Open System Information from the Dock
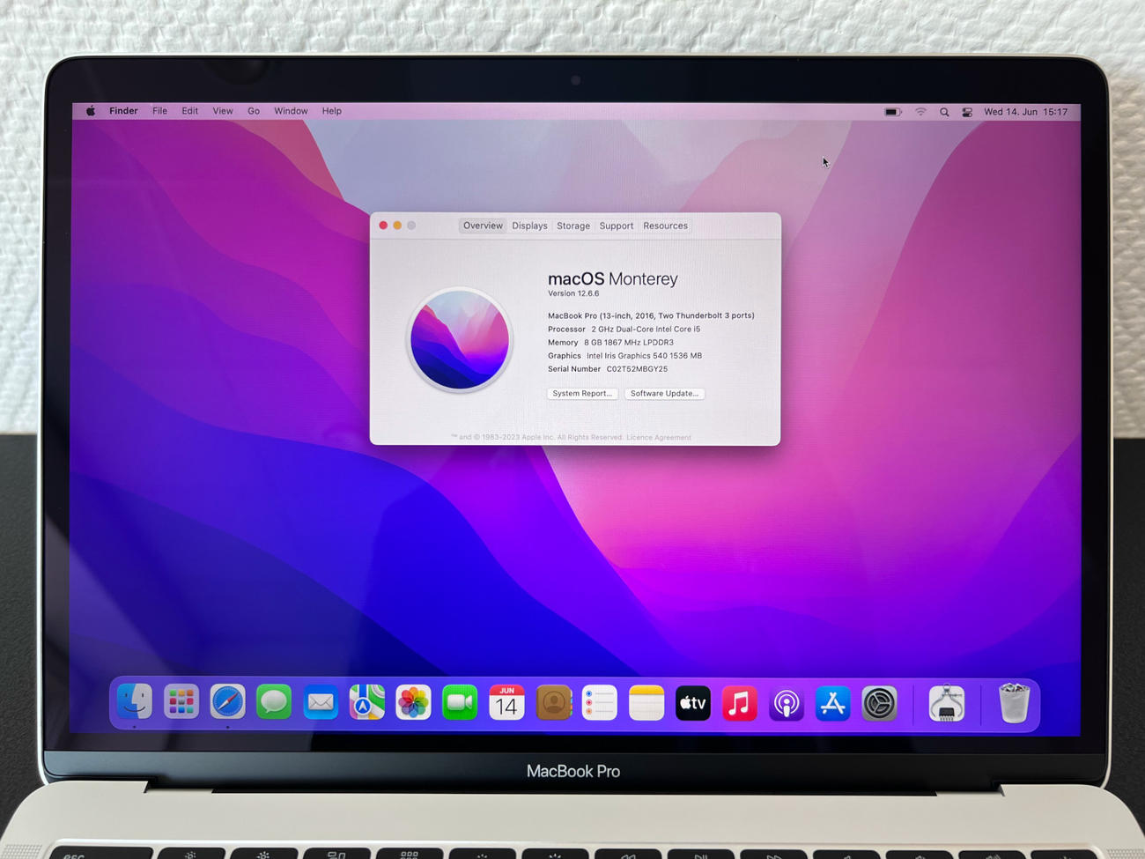The height and width of the screenshot is (859, 1145). 947,704
